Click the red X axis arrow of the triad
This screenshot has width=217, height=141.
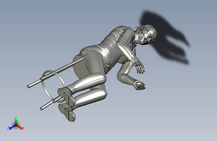pyautogui.click(x=19, y=127)
